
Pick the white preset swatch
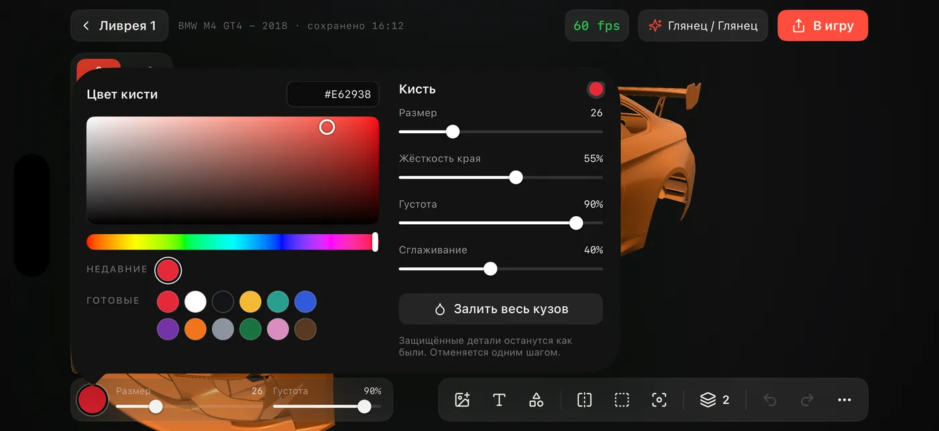pos(195,302)
